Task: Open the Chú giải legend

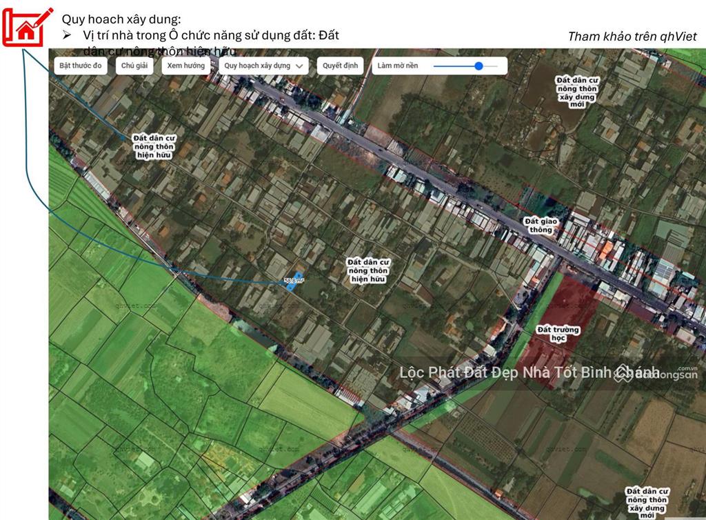Action: click(135, 66)
